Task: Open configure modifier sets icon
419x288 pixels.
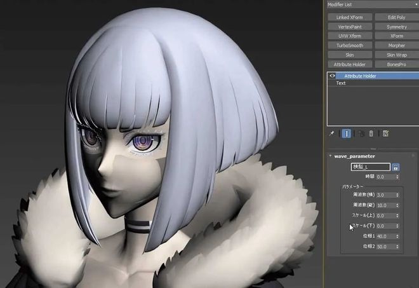Action: [385, 134]
